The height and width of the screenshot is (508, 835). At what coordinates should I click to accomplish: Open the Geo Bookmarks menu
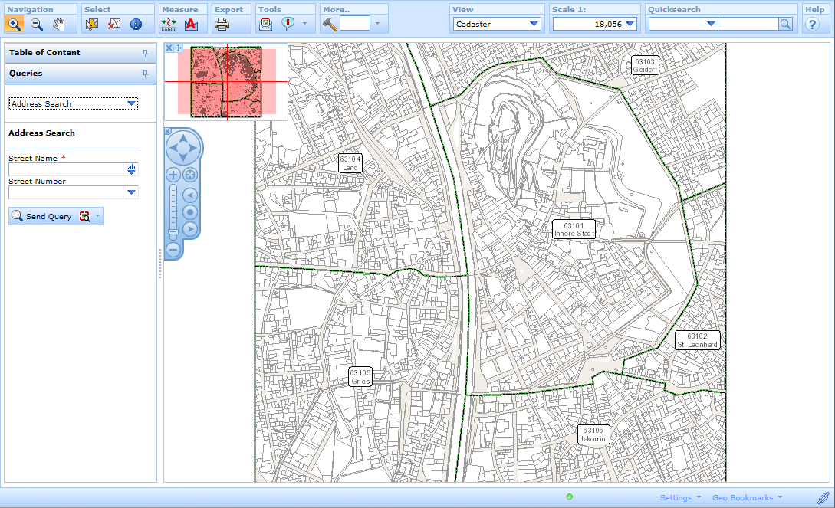[742, 497]
